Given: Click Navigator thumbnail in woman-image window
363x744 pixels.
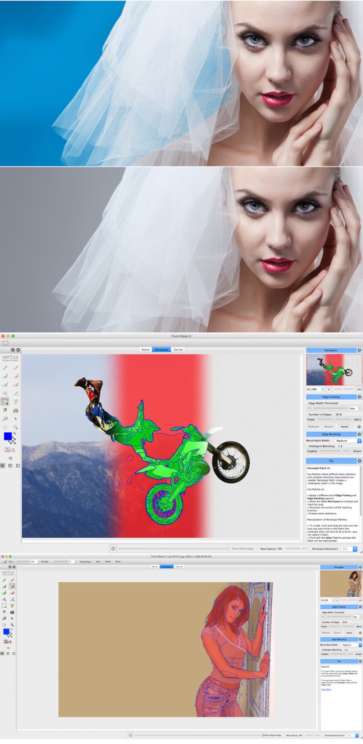Looking at the screenshot, I should [341, 583].
